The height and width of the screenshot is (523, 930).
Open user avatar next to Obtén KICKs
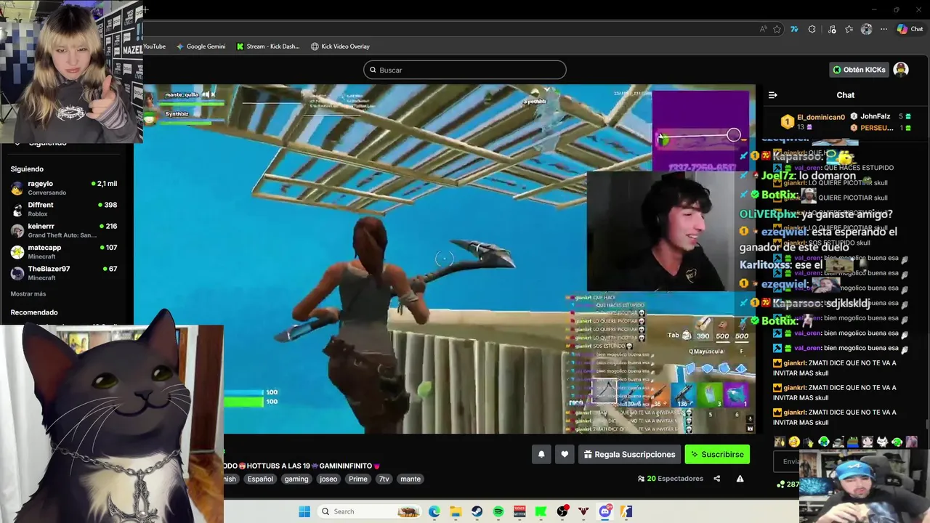tap(901, 70)
